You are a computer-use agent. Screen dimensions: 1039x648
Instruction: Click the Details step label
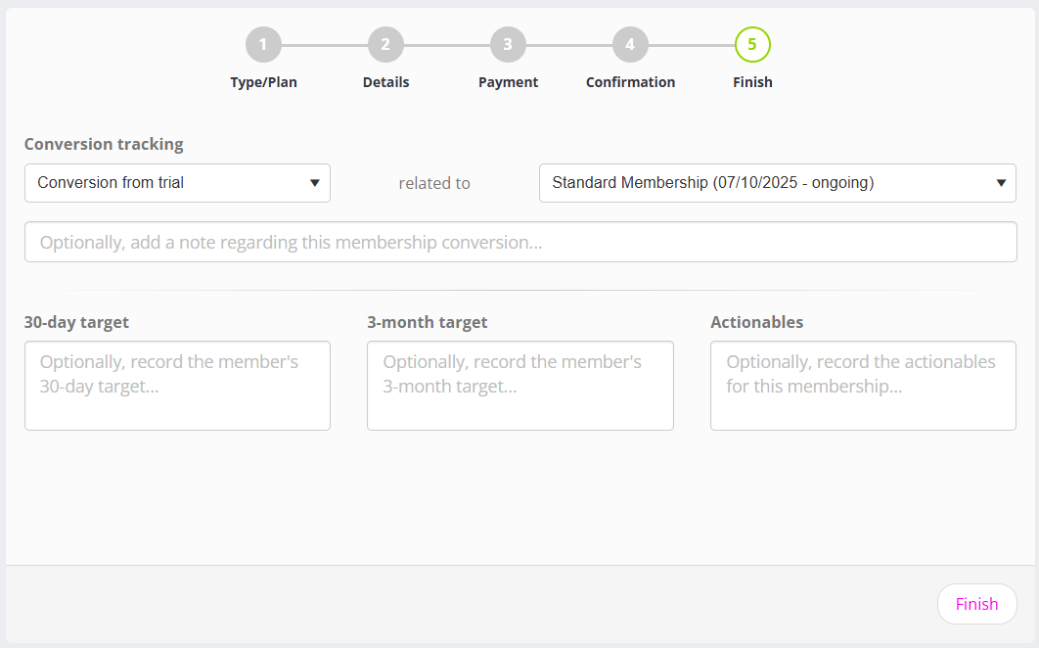[x=385, y=82]
